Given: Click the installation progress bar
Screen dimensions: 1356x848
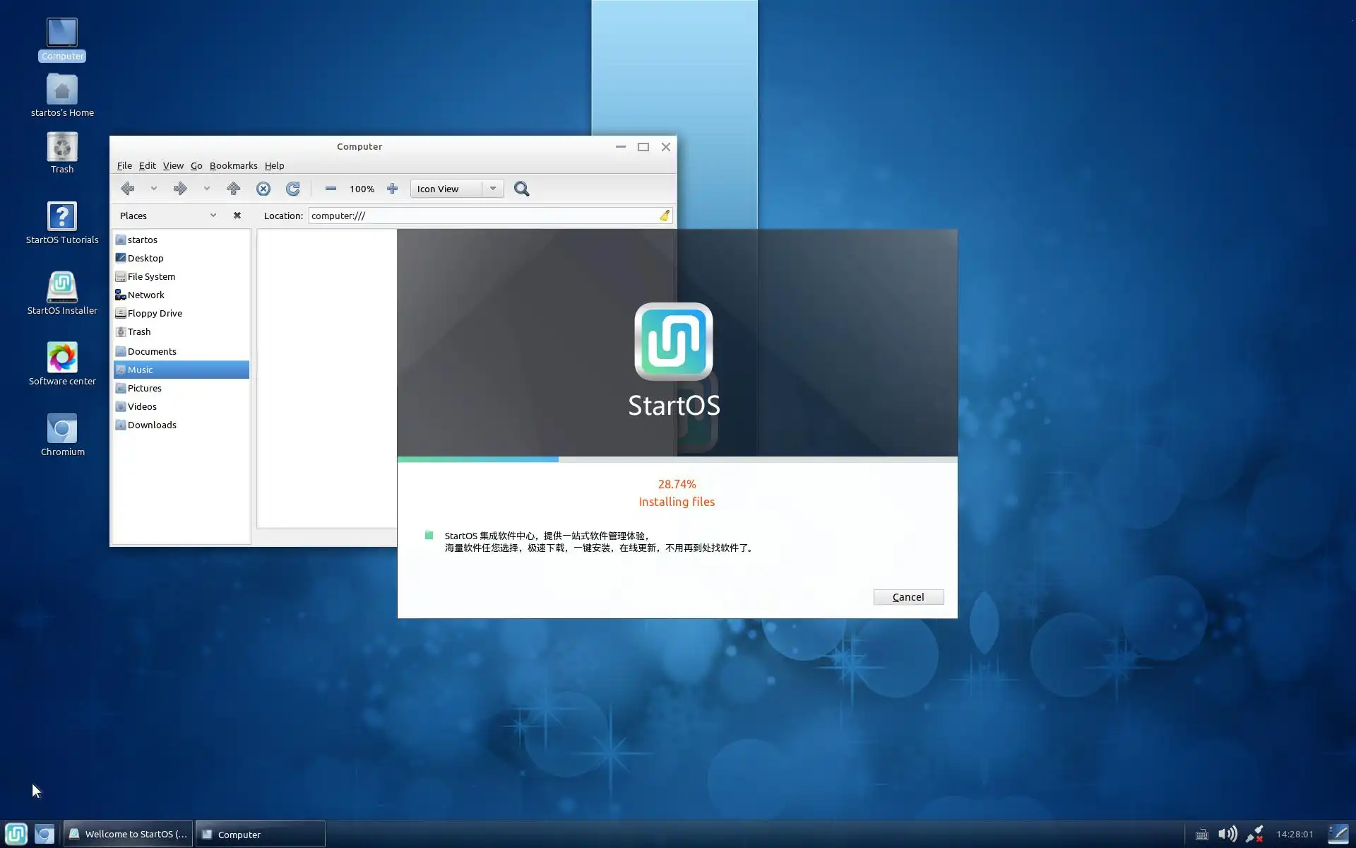Looking at the screenshot, I should point(677,459).
